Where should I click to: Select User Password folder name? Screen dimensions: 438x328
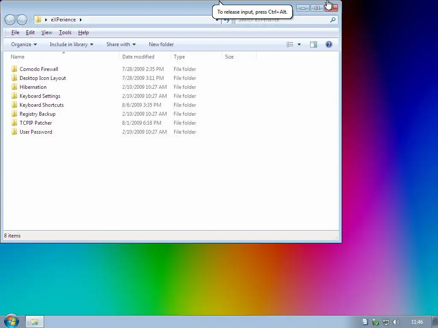[36, 132]
